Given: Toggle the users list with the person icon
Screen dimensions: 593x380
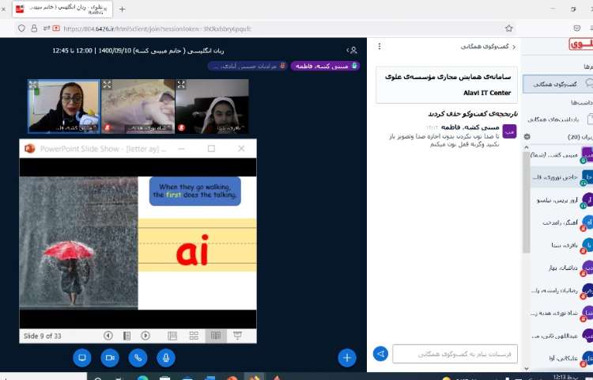Looking at the screenshot, I should tap(352, 50).
